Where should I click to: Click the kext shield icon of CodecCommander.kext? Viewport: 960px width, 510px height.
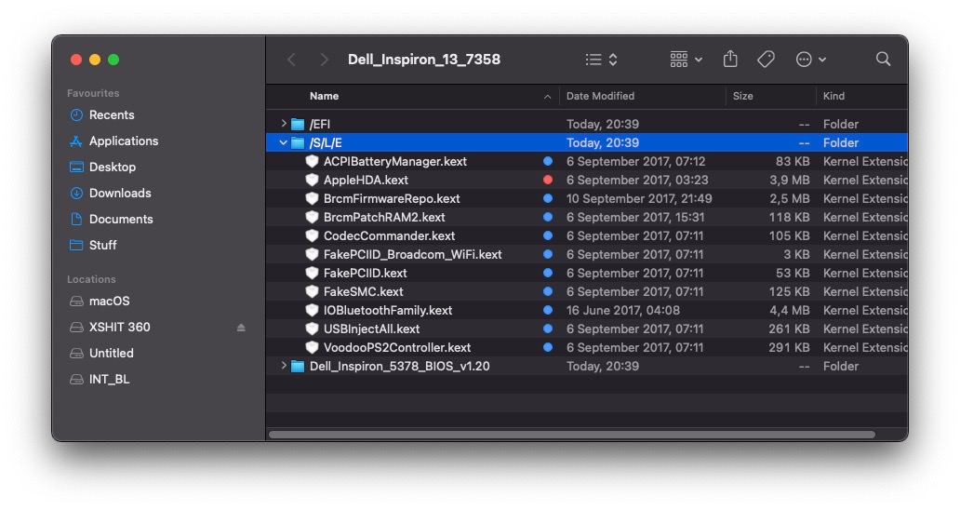pos(313,235)
